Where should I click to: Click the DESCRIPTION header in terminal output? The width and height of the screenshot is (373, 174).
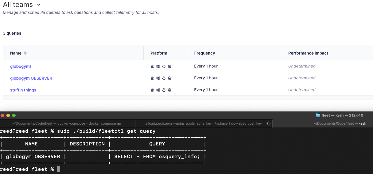coord(87,144)
